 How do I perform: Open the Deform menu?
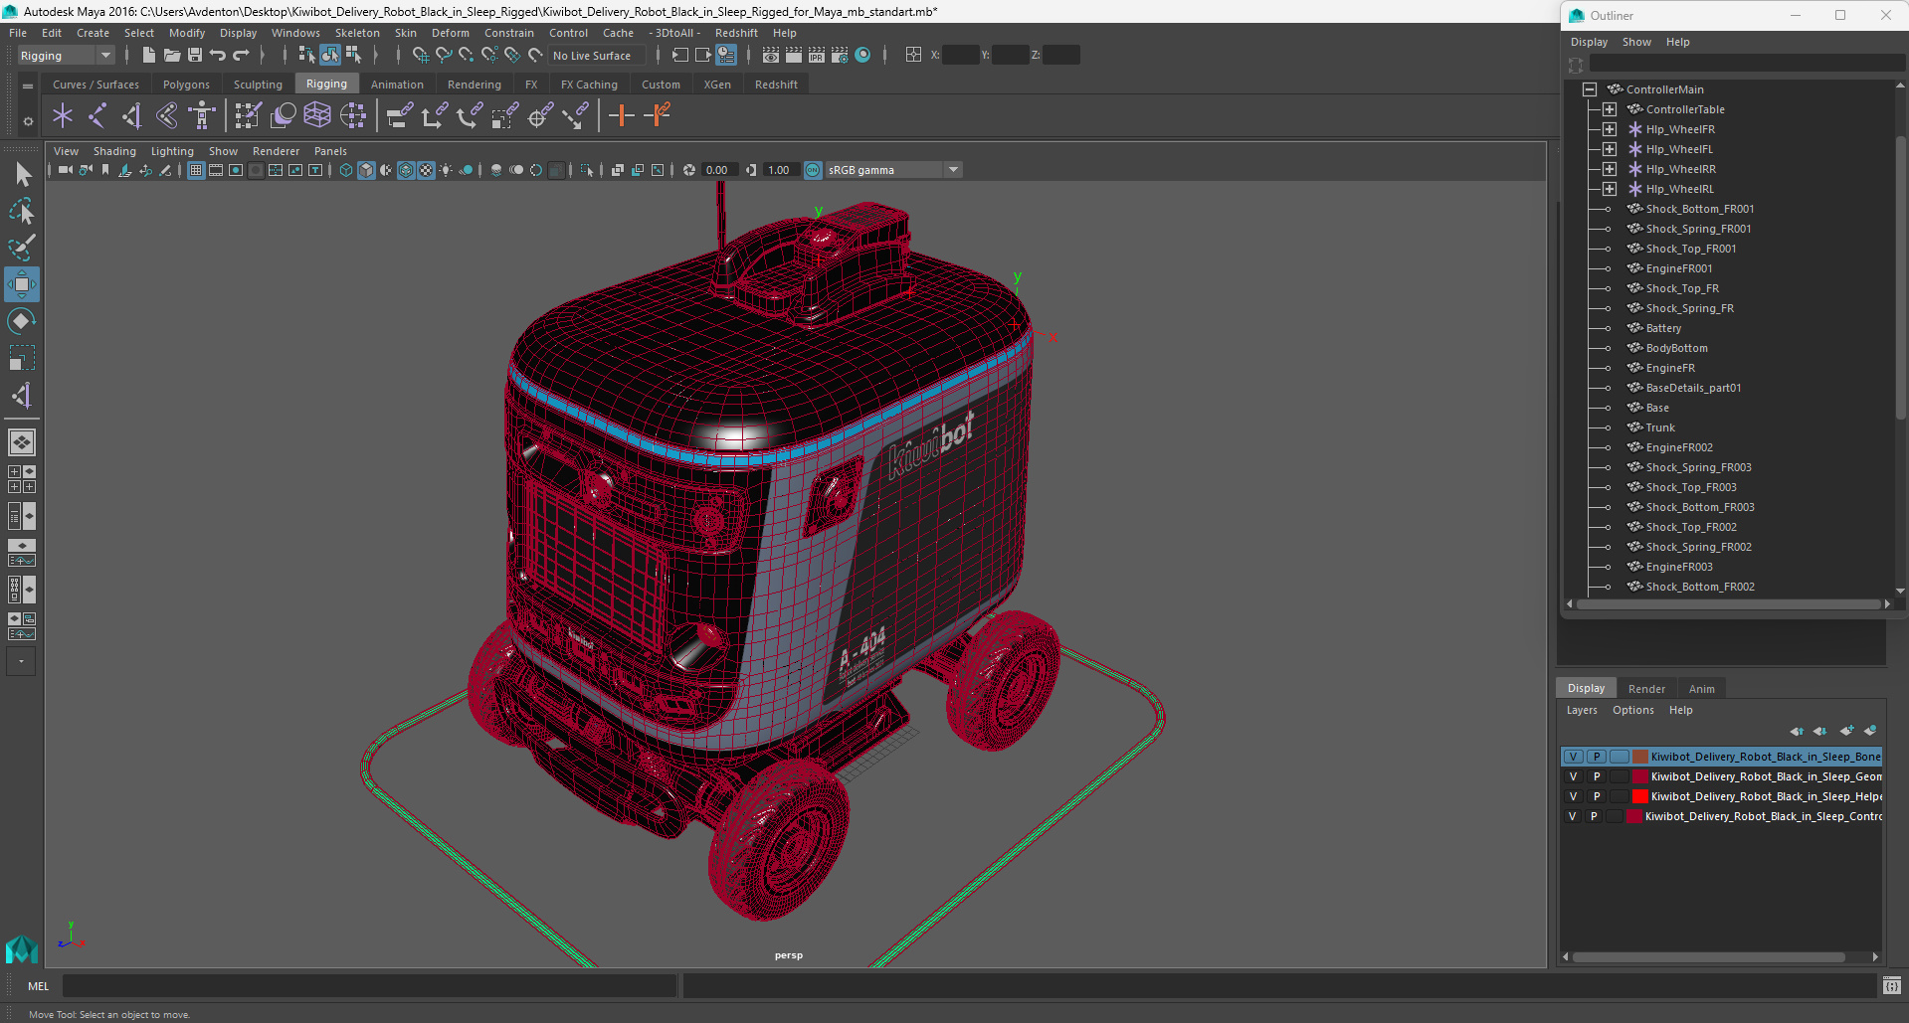click(x=451, y=33)
